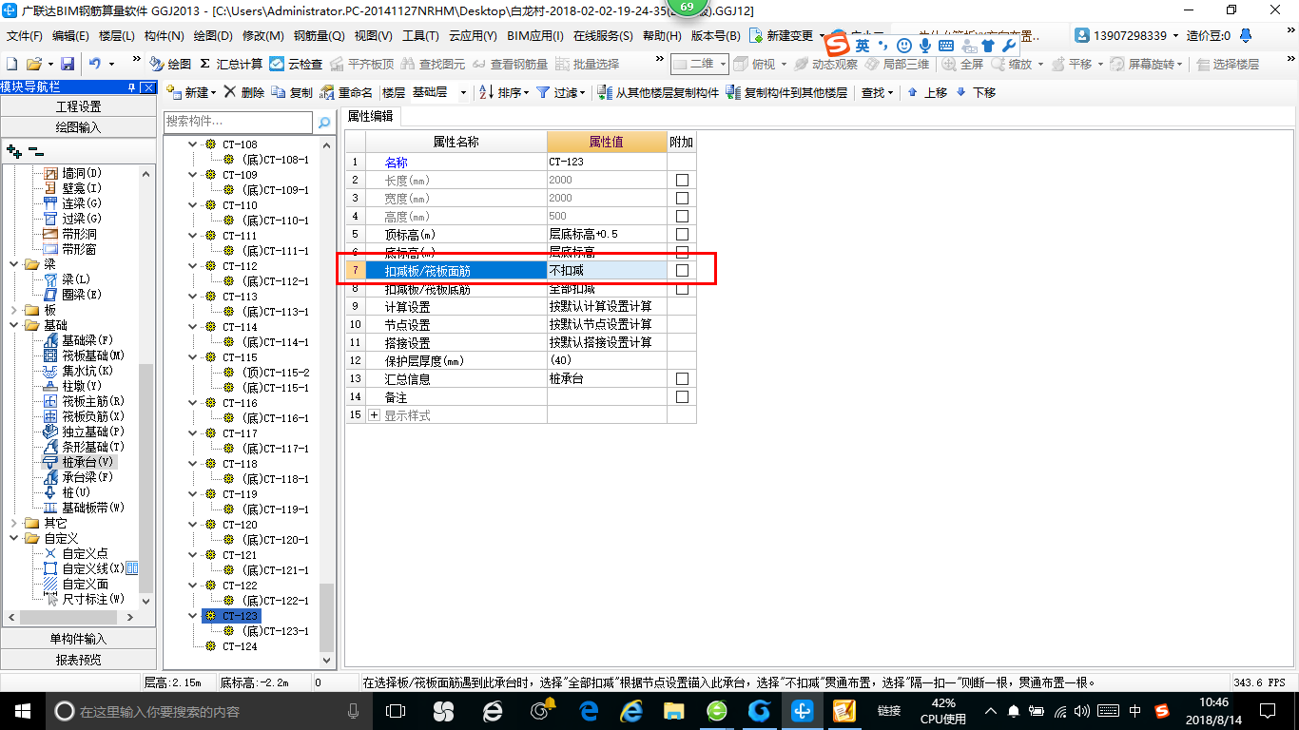
Task: Select the 属性编辑 tab
Action: (x=371, y=116)
